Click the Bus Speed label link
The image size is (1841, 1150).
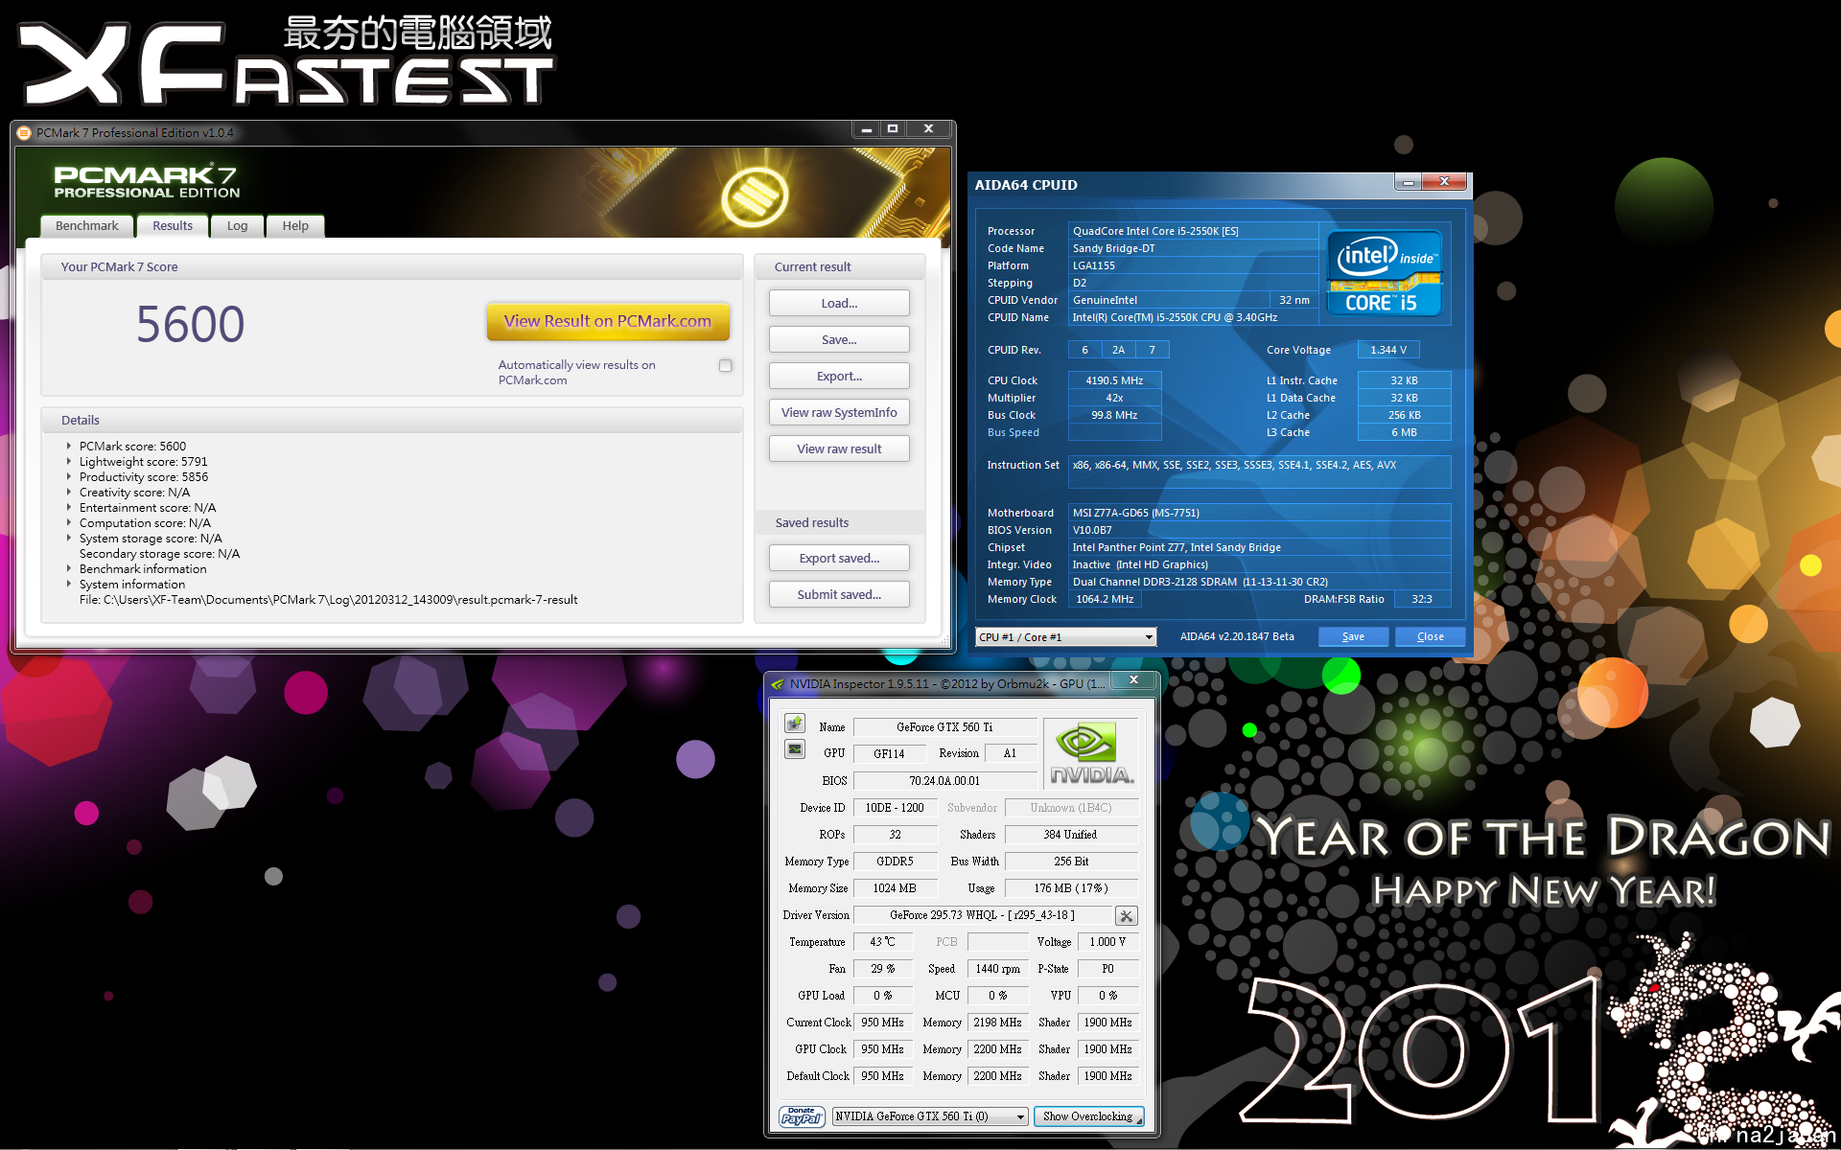[x=1014, y=432]
